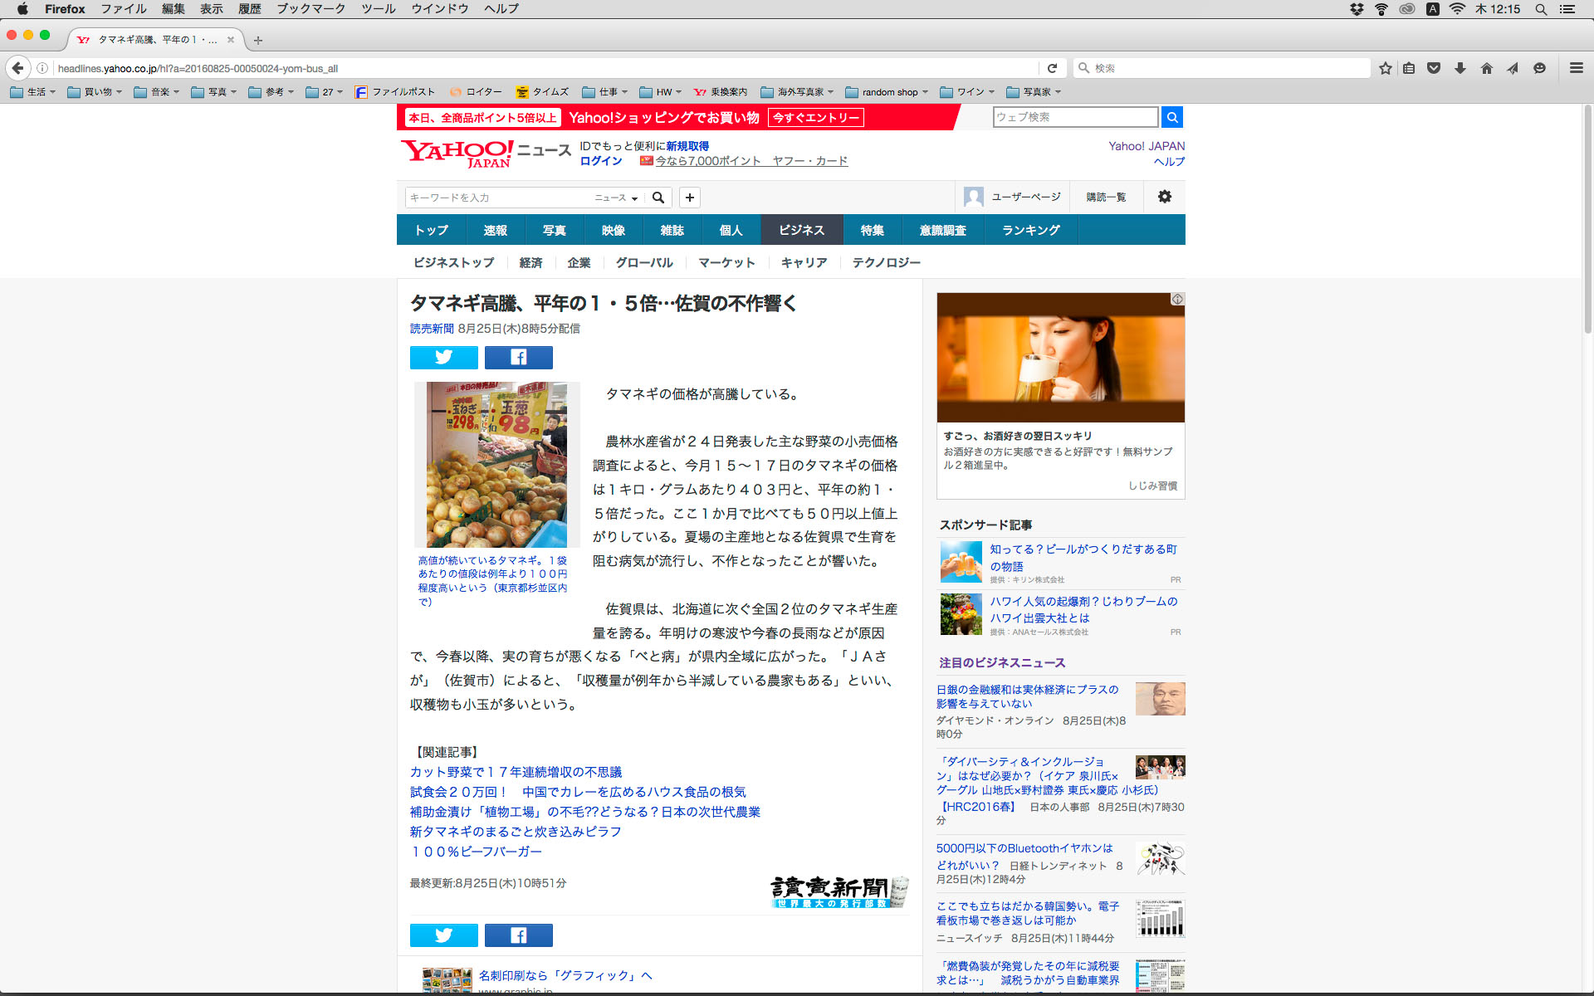Bookmark this page with the star icon
Image resolution: width=1594 pixels, height=996 pixels.
click(x=1385, y=68)
